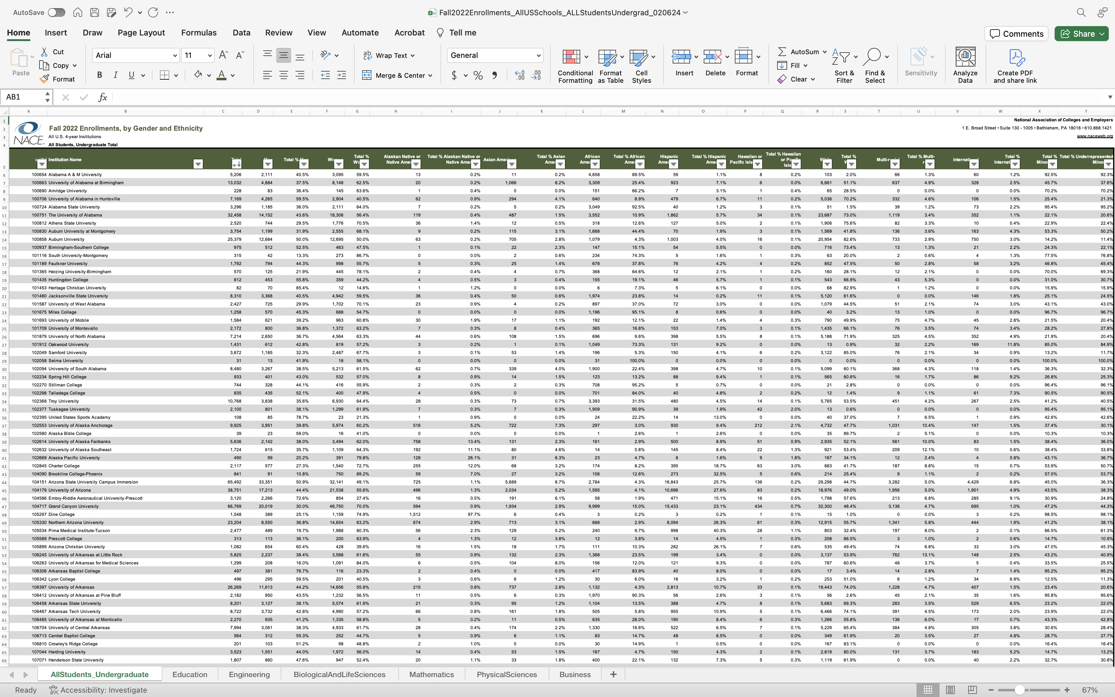The height and width of the screenshot is (697, 1115).
Task: Open Cell Styles gallery
Action: click(x=641, y=66)
